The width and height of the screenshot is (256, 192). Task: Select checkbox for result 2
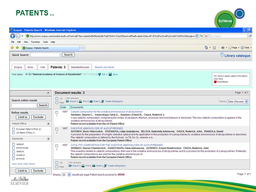click(57, 129)
